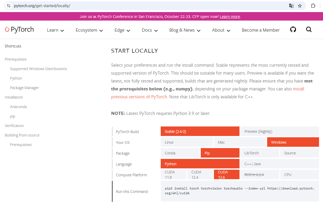
Task: Click the Compute Platform row label
Action: point(131,175)
